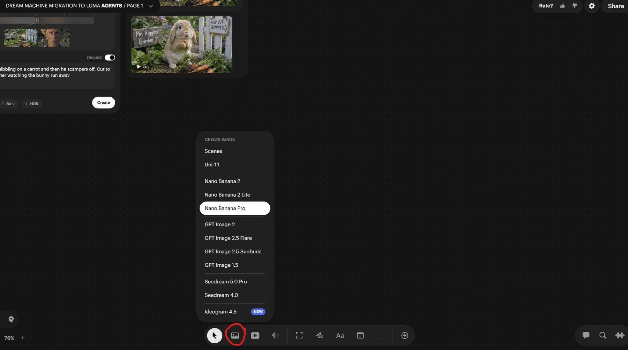Image resolution: width=628 pixels, height=350 pixels.
Task: Select the Aa text tool
Action: click(340, 336)
